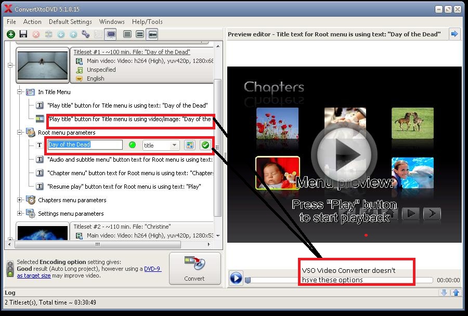This screenshot has width=468, height=316.
Task: Click the blue play button under the preview
Action: (x=236, y=278)
